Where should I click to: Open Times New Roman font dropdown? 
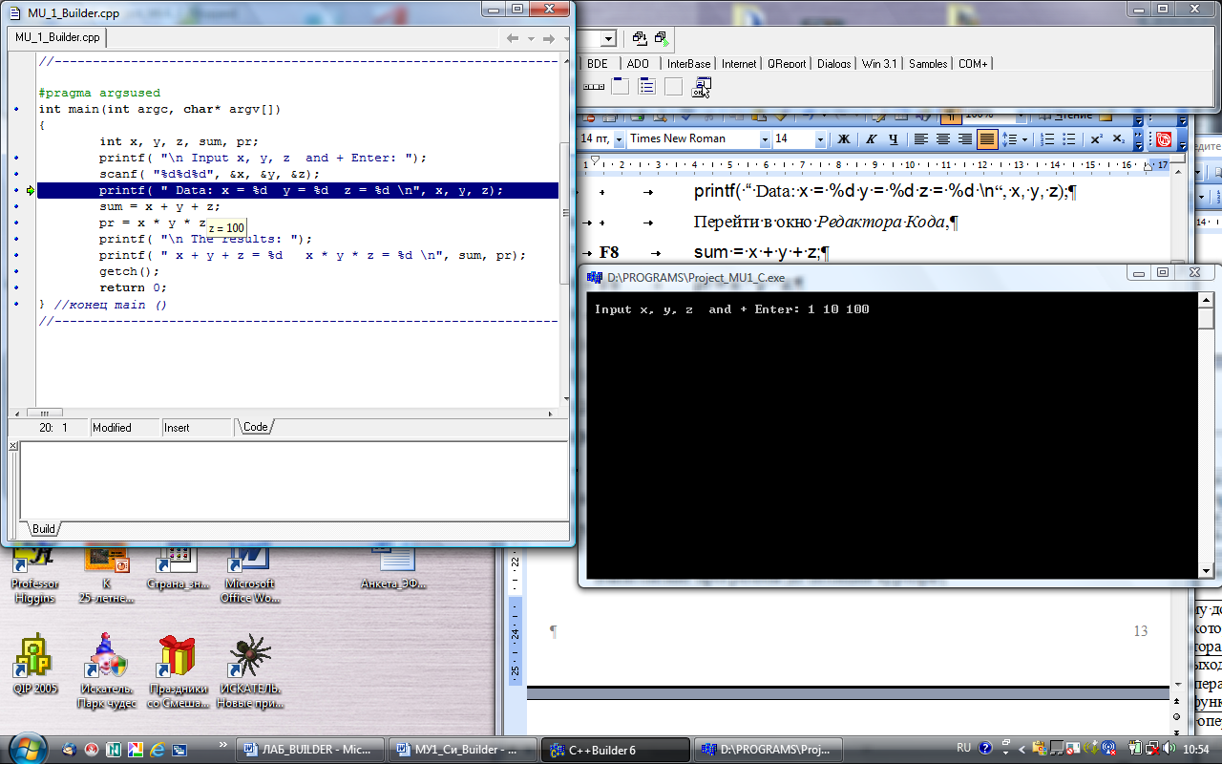(x=765, y=139)
